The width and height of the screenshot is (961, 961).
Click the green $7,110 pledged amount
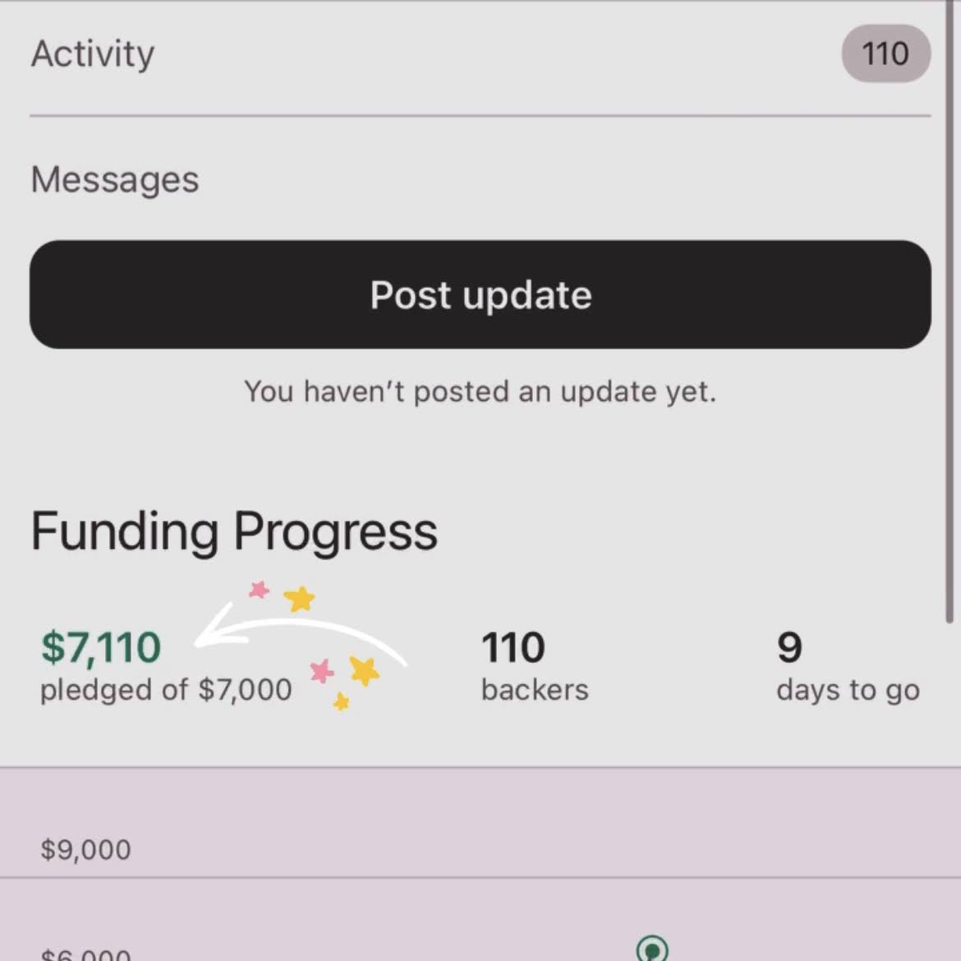pos(101,647)
